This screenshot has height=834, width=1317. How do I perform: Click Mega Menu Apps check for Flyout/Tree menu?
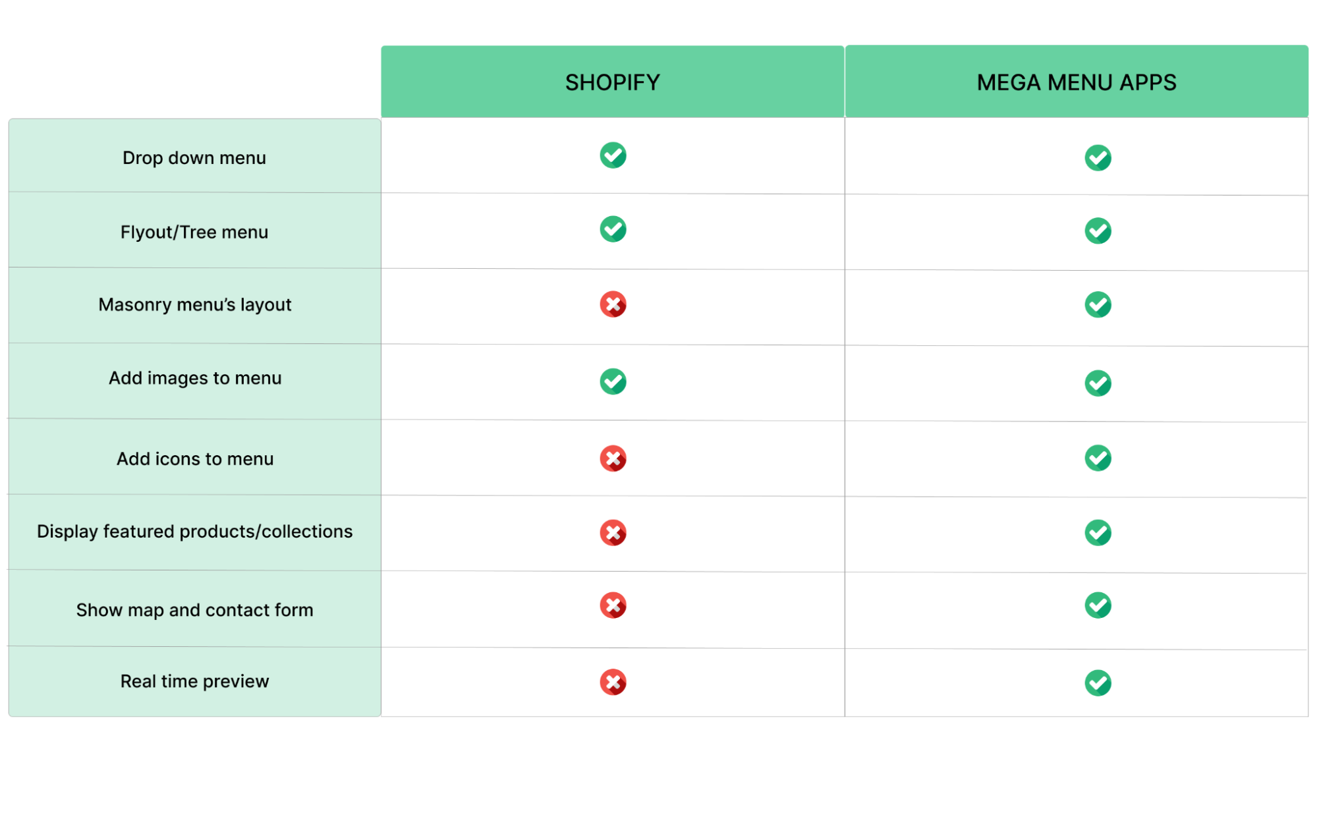point(1098,231)
